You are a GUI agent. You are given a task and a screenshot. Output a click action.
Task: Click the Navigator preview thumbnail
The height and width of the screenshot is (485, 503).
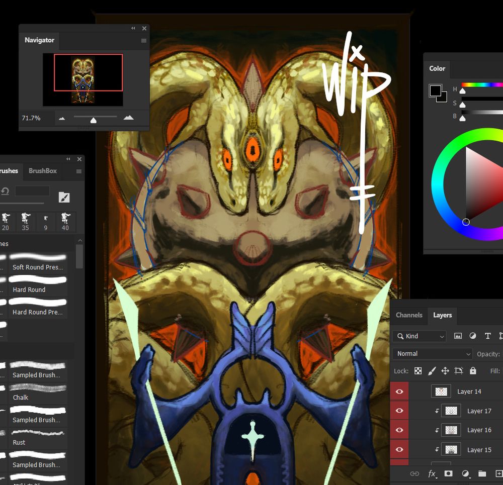pyautogui.click(x=83, y=80)
